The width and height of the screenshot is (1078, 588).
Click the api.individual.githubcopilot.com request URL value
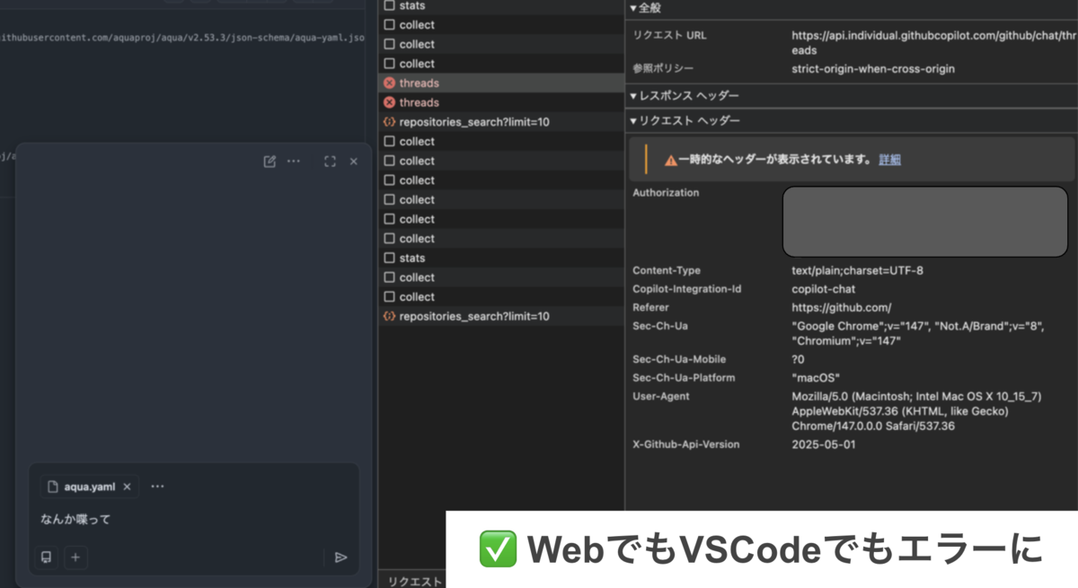point(932,43)
